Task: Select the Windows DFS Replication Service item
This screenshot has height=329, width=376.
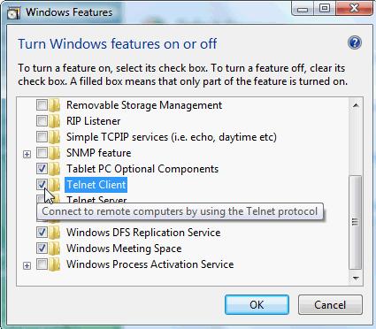Action: coord(143,233)
